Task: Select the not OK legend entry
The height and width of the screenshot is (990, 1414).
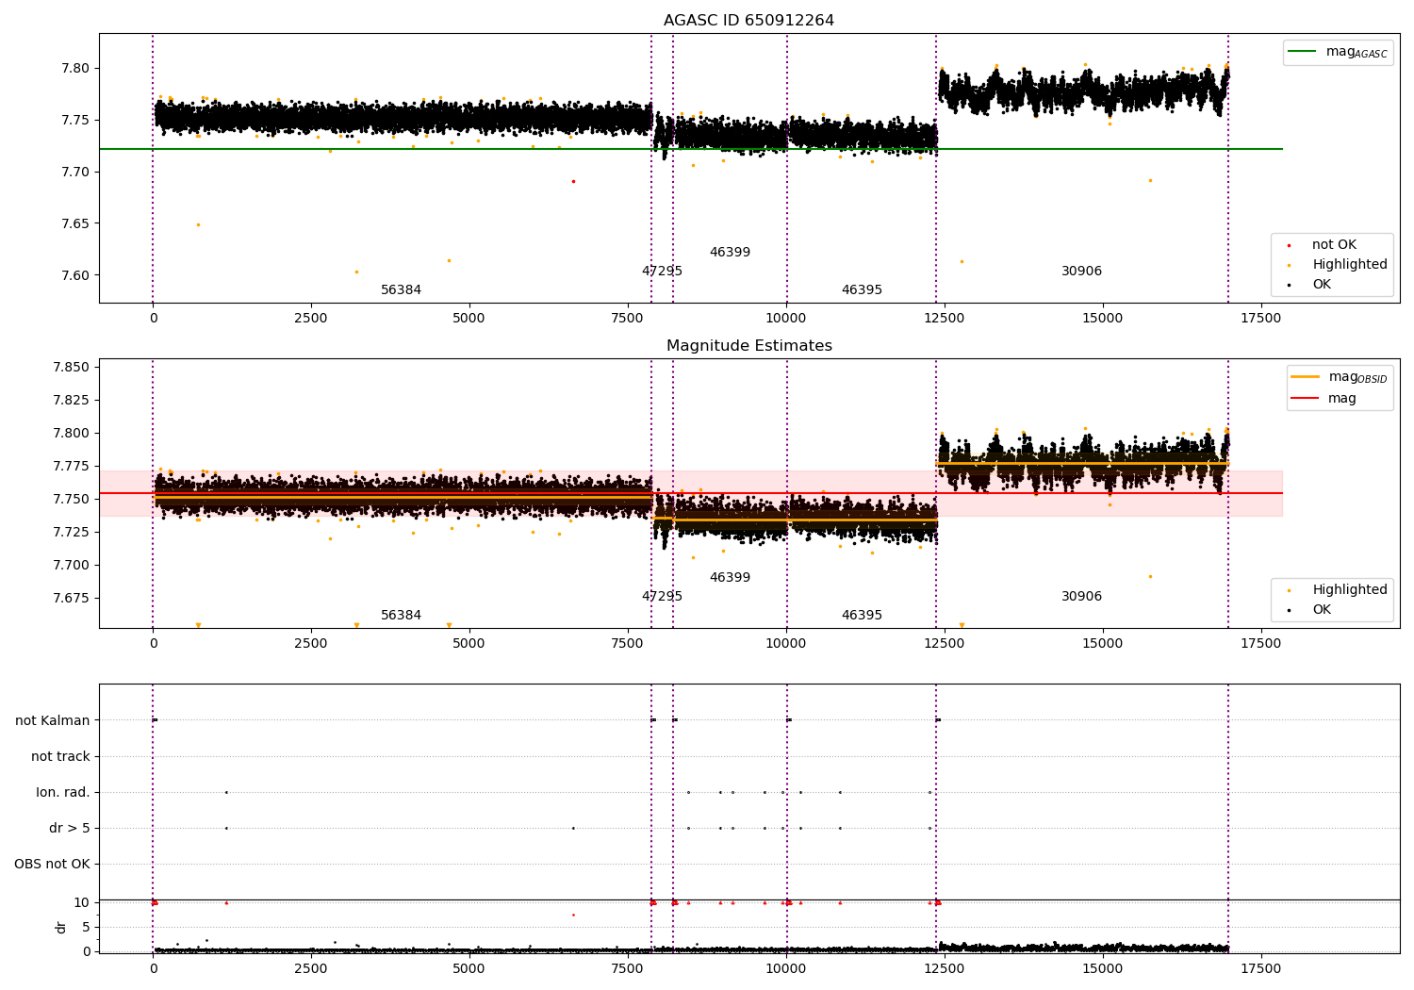Action: click(1334, 245)
